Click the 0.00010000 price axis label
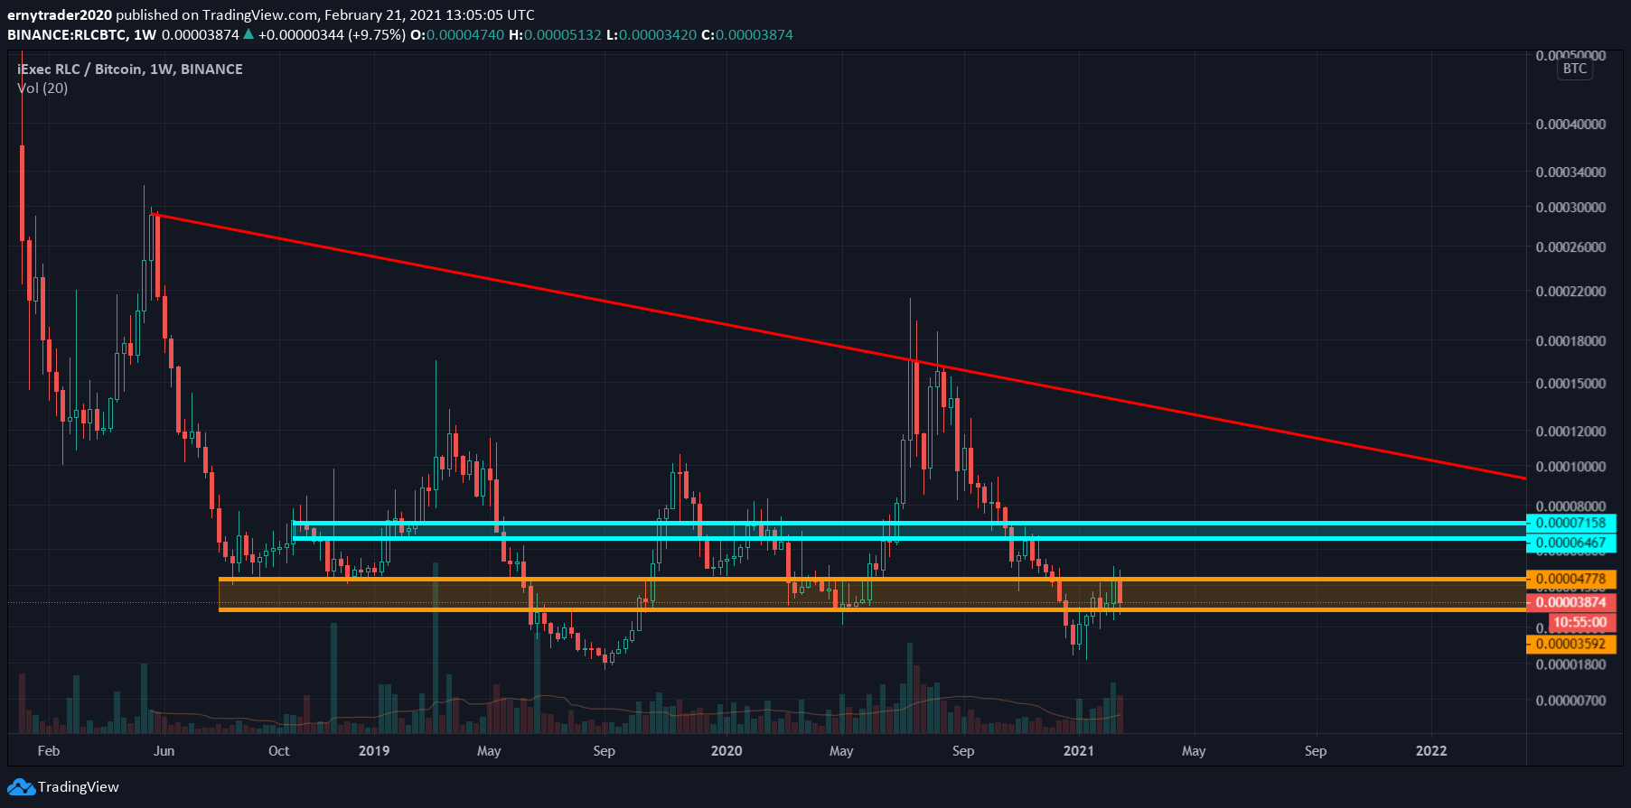 (x=1570, y=467)
